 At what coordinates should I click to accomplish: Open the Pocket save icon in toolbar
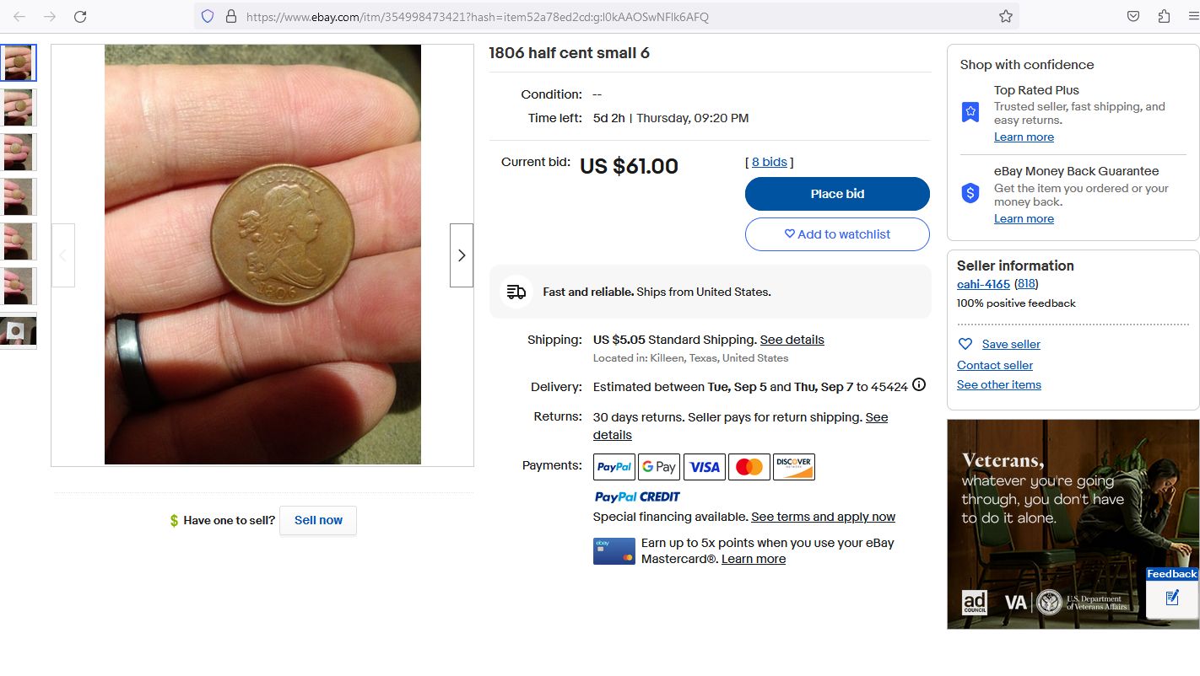[1133, 16]
